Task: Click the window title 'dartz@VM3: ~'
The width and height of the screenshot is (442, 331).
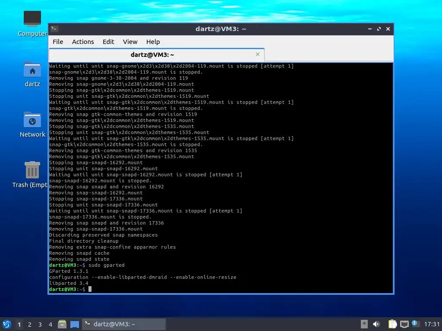Action: (x=221, y=29)
